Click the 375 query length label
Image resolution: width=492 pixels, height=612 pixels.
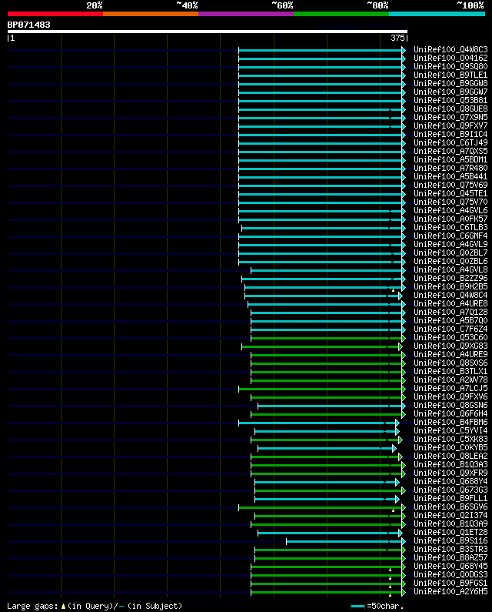[397, 38]
